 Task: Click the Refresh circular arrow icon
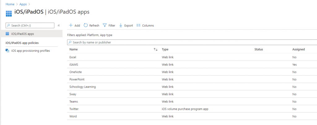coord(86,25)
